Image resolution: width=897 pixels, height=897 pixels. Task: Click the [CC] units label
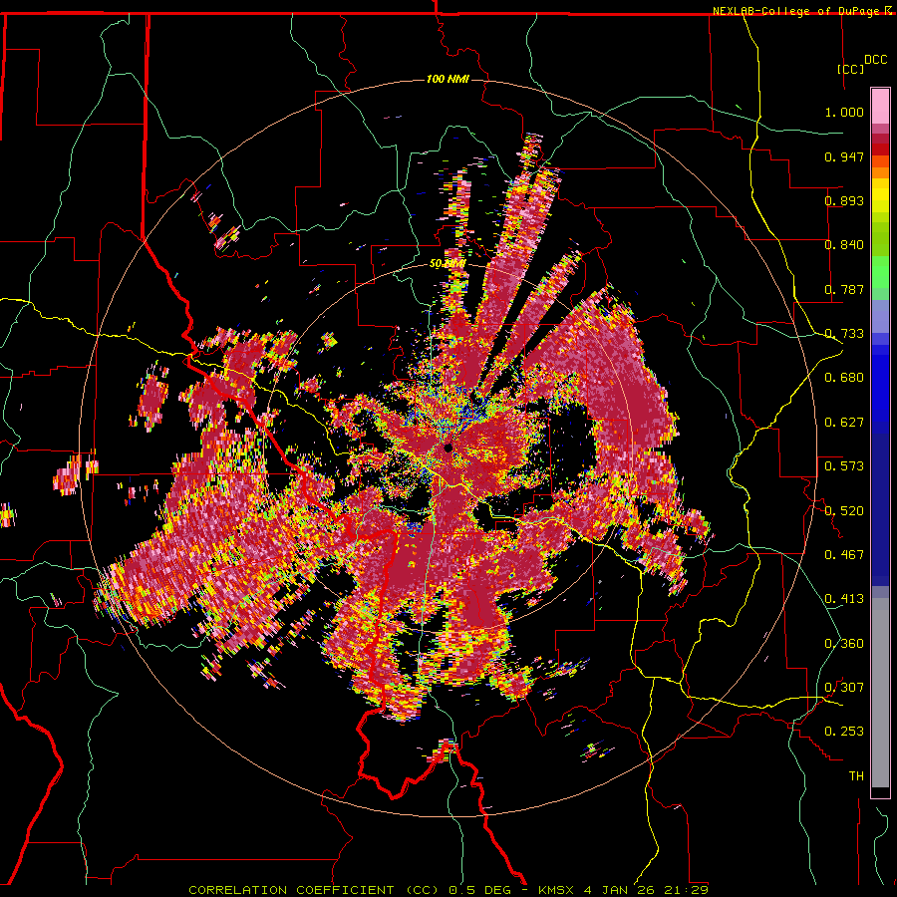[x=851, y=69]
